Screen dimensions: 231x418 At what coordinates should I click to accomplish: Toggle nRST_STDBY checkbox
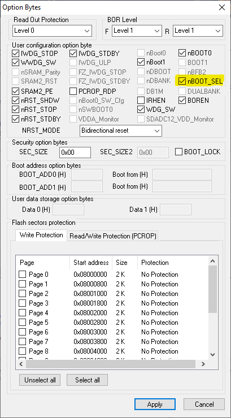point(15,119)
